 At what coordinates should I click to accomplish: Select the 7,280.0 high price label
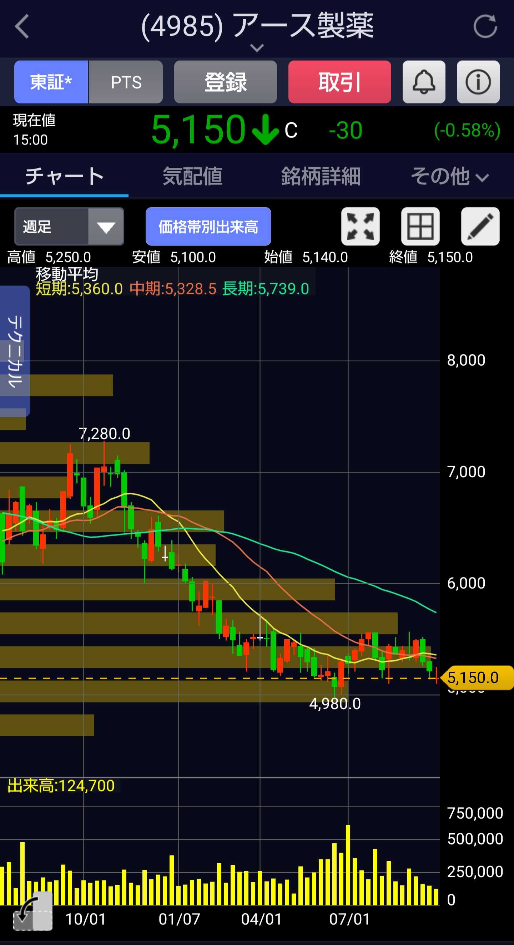[x=104, y=433]
